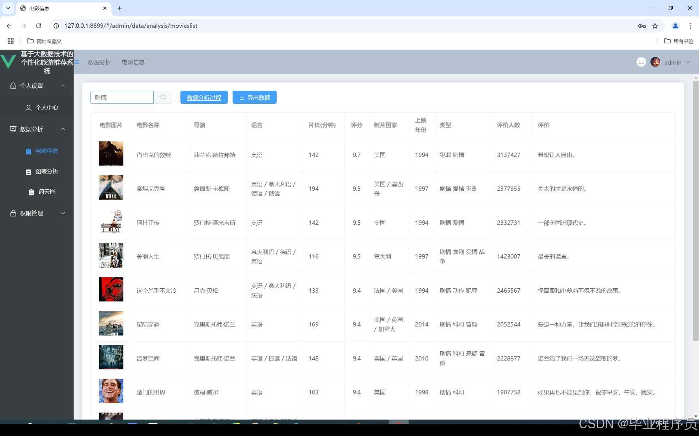Click the address bar URL
Viewport: 699px width, 436px height.
(x=131, y=26)
